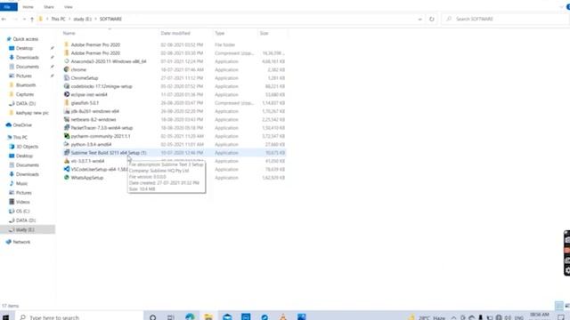Open 3D Objects under This PC
This screenshot has height=320, width=570.
pyautogui.click(x=27, y=147)
